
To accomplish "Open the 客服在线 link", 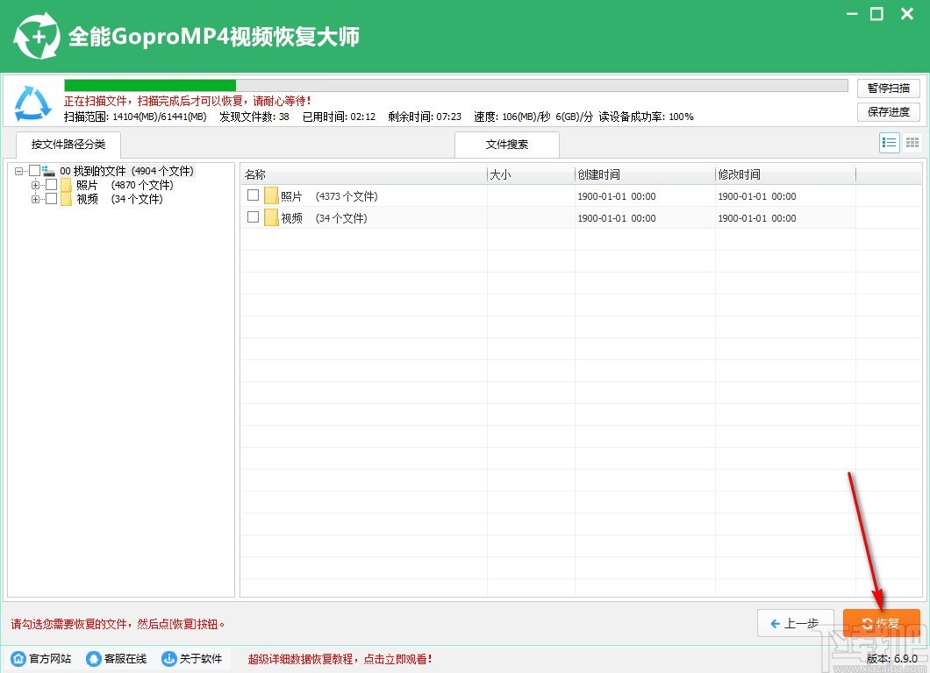I will click(117, 659).
